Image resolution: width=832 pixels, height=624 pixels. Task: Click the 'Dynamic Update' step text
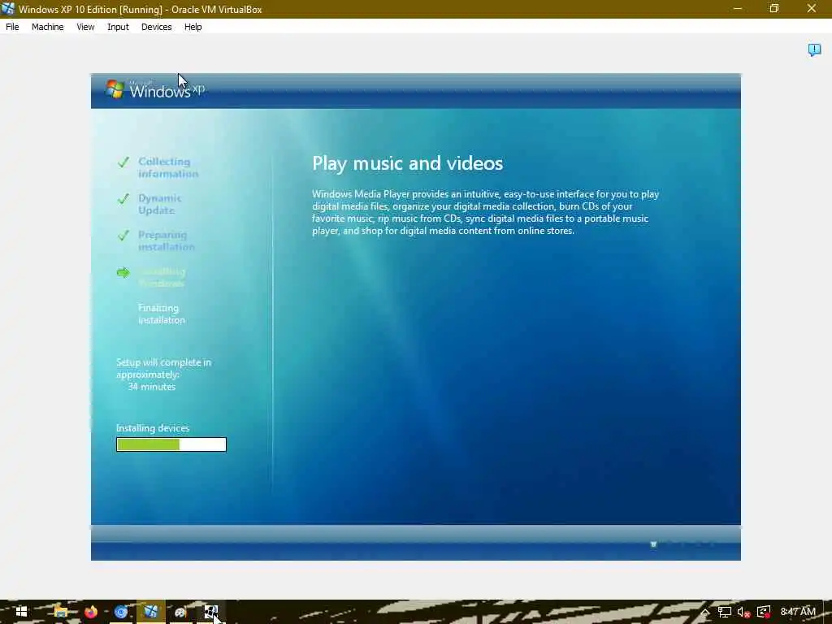(160, 204)
